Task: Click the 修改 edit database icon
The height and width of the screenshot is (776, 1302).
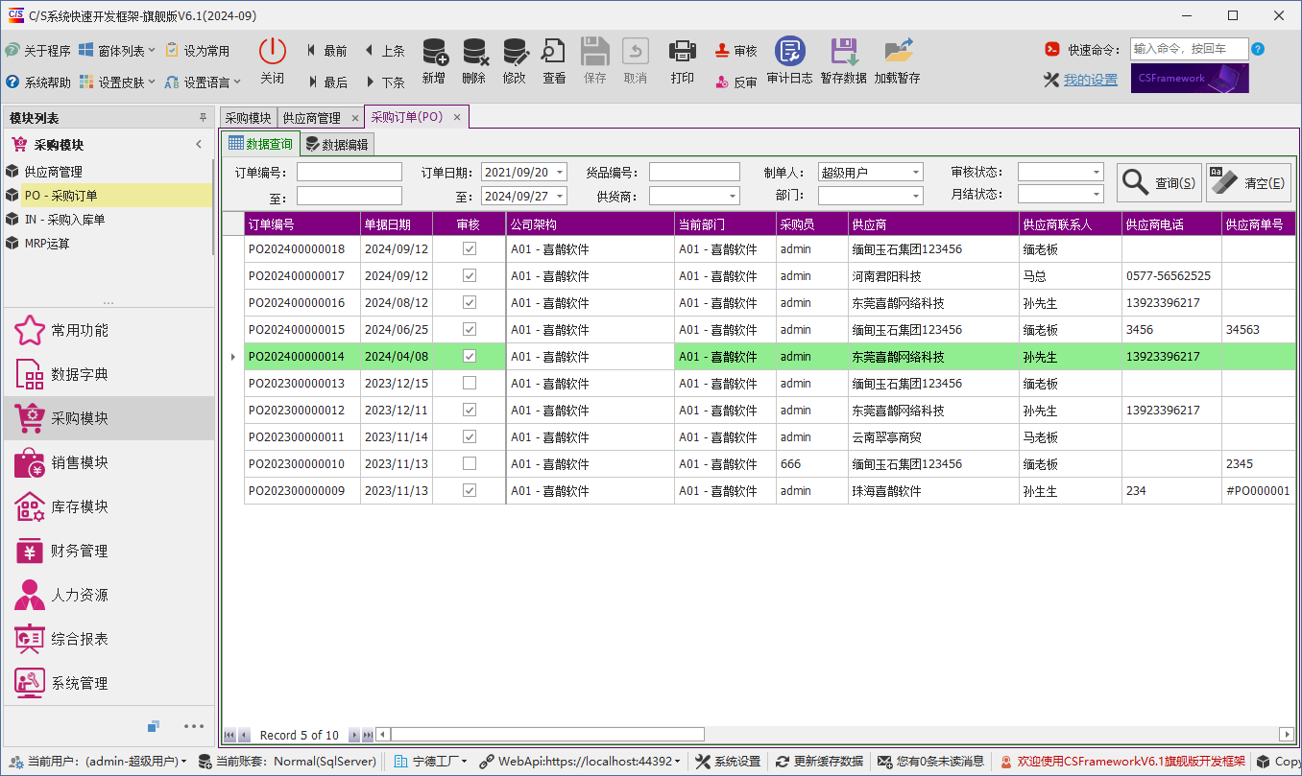Action: pyautogui.click(x=515, y=51)
